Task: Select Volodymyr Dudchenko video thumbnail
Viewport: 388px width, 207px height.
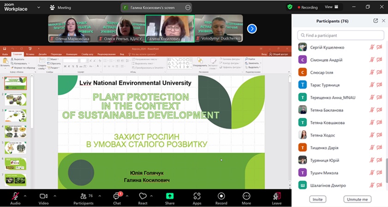Action: click(219, 29)
